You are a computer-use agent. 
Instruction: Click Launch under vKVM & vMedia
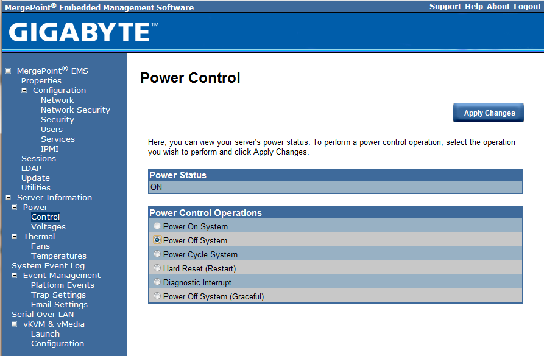pyautogui.click(x=46, y=334)
